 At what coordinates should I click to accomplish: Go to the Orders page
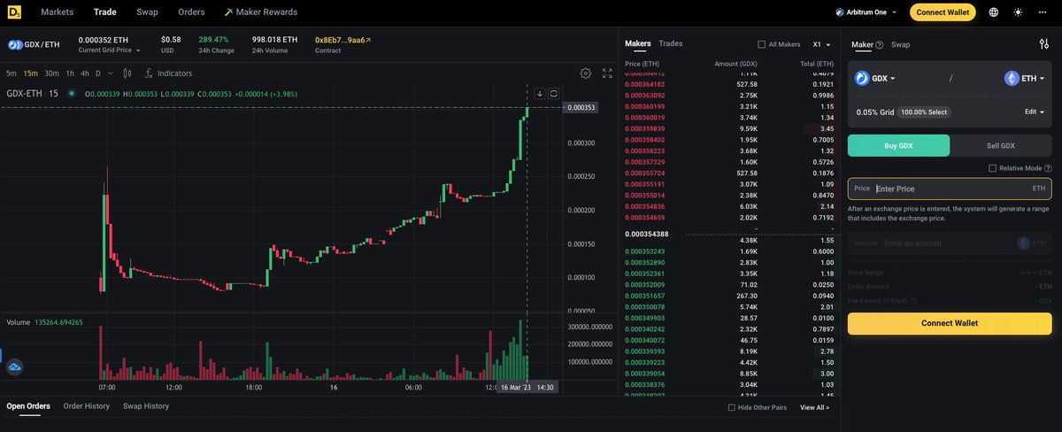[x=190, y=12]
